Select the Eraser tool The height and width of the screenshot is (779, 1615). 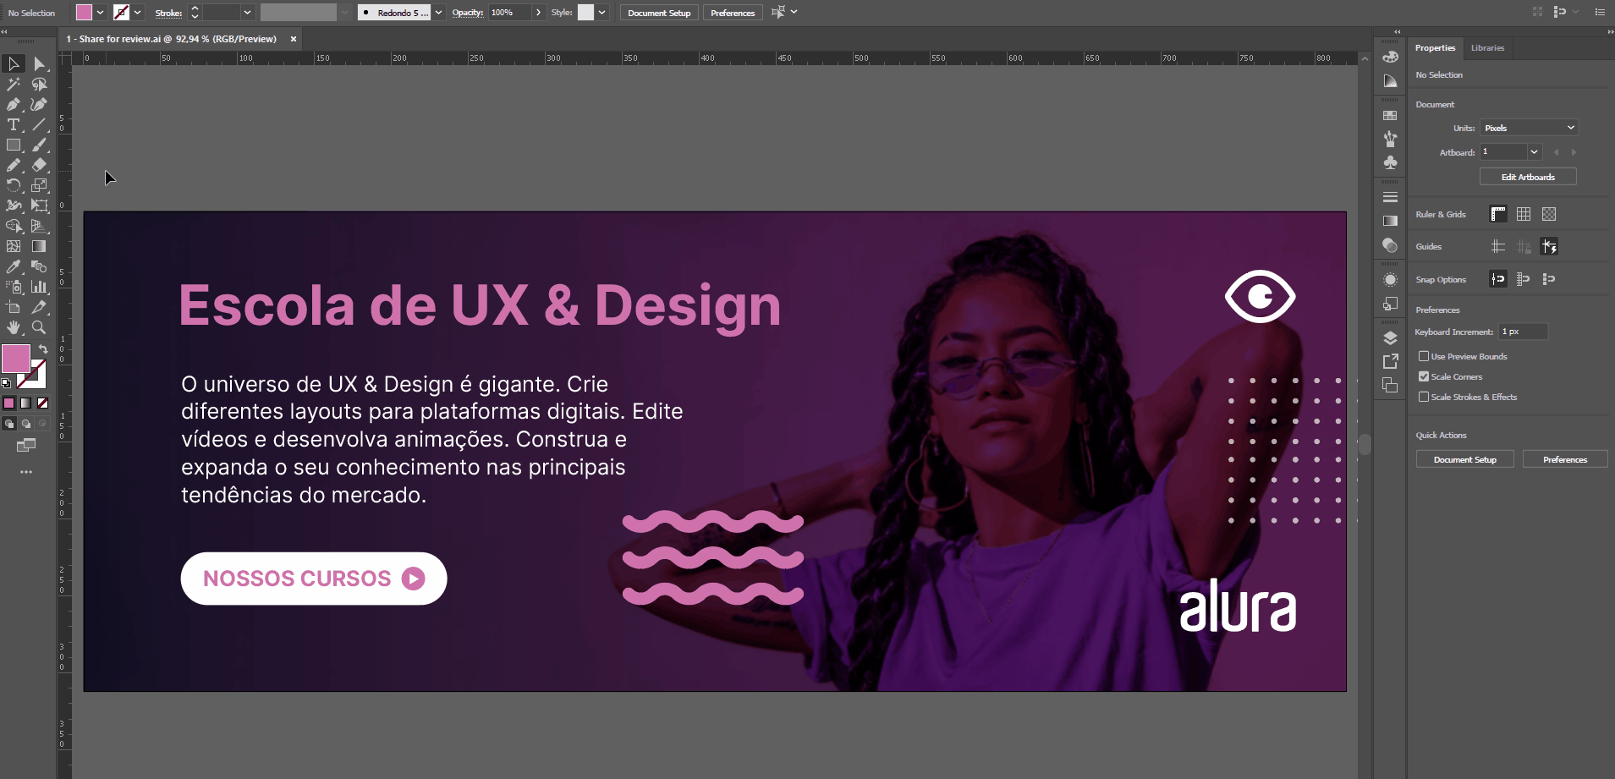pyautogui.click(x=39, y=165)
